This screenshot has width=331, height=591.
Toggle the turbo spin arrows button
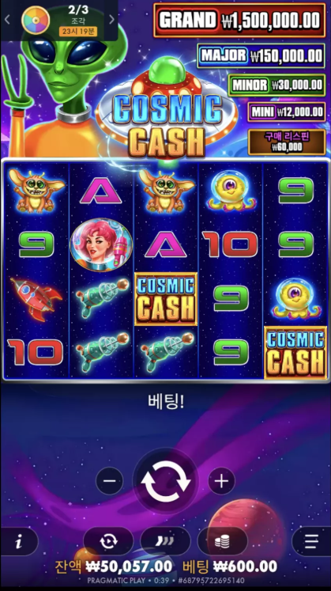pyautogui.click(x=166, y=542)
